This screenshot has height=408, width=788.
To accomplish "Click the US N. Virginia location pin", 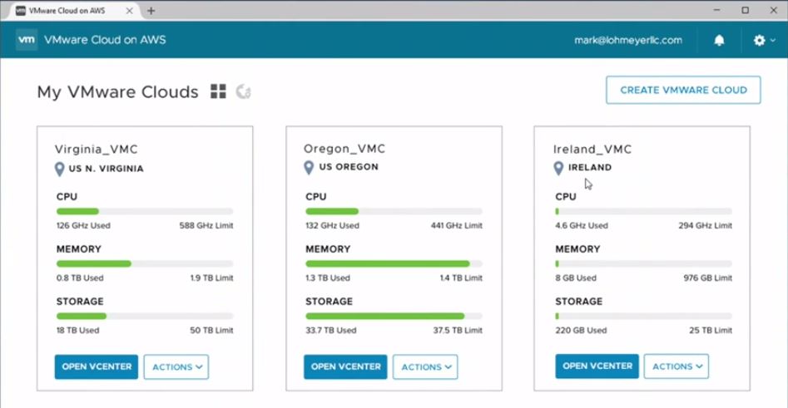I will (59, 170).
